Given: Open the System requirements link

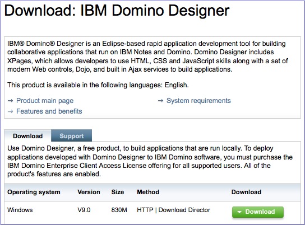Looking at the screenshot, I should tap(198, 101).
